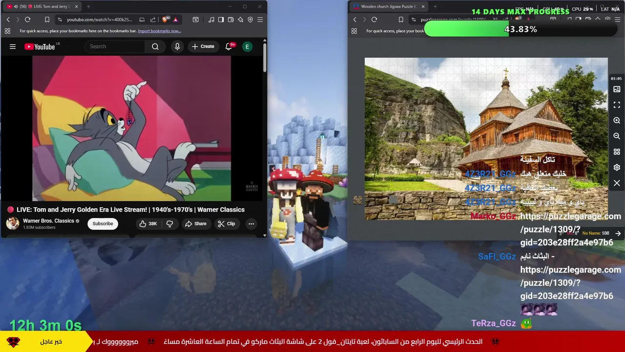
Task: Go to YouTube home via the logo
Action: click(40, 46)
